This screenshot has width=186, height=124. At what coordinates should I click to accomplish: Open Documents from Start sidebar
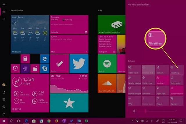(x=4, y=92)
